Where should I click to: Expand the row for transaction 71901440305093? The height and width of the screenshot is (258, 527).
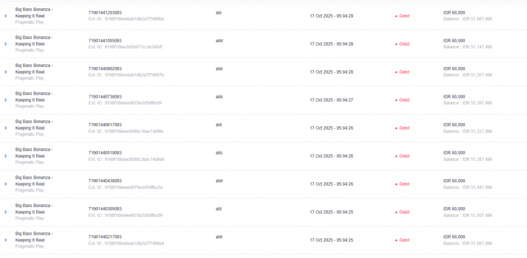coord(6,212)
